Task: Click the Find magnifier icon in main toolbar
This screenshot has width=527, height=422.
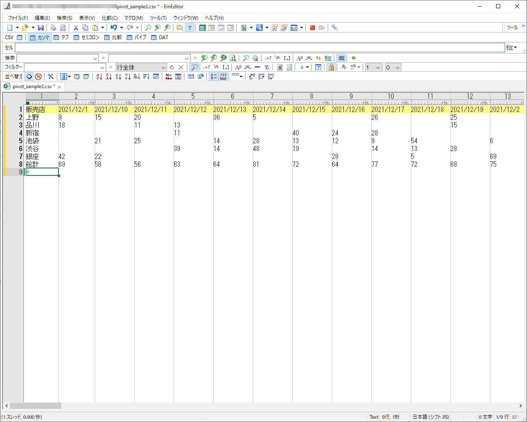Action: 148,28
